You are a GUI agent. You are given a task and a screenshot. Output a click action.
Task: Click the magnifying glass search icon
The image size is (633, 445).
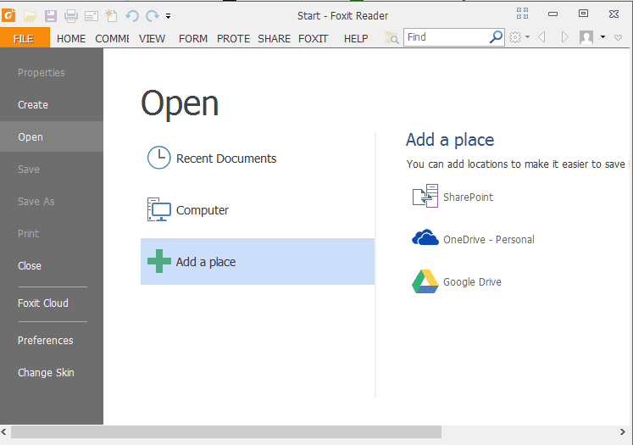(496, 37)
